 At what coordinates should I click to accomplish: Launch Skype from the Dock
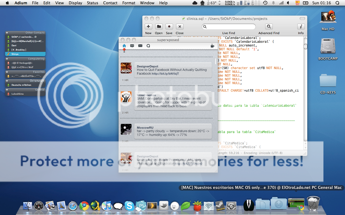pyautogui.click(x=129, y=206)
